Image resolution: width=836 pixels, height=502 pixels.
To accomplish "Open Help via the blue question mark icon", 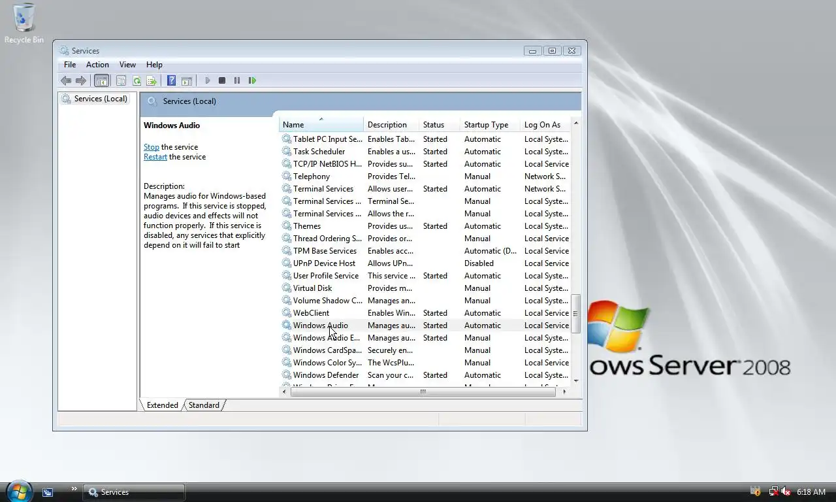I will coord(171,80).
